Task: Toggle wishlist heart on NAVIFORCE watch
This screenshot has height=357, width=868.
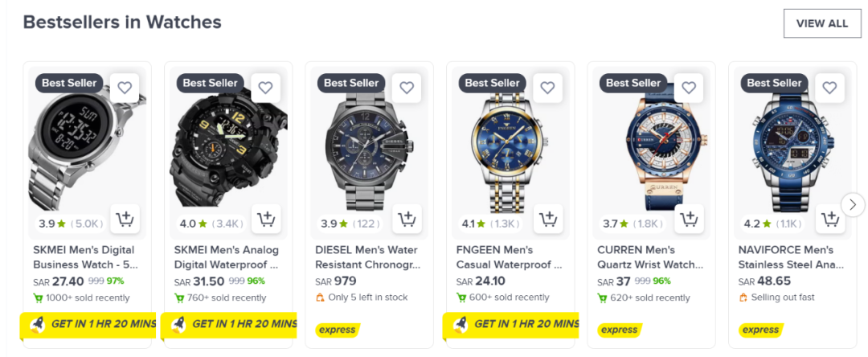Action: tap(829, 88)
